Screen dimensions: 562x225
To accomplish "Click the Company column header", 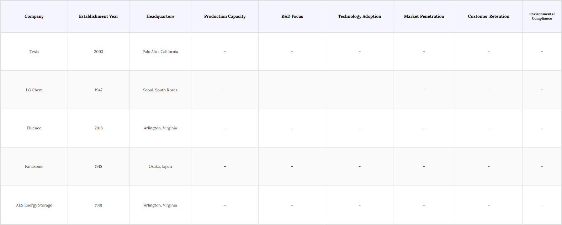I will pos(34,16).
